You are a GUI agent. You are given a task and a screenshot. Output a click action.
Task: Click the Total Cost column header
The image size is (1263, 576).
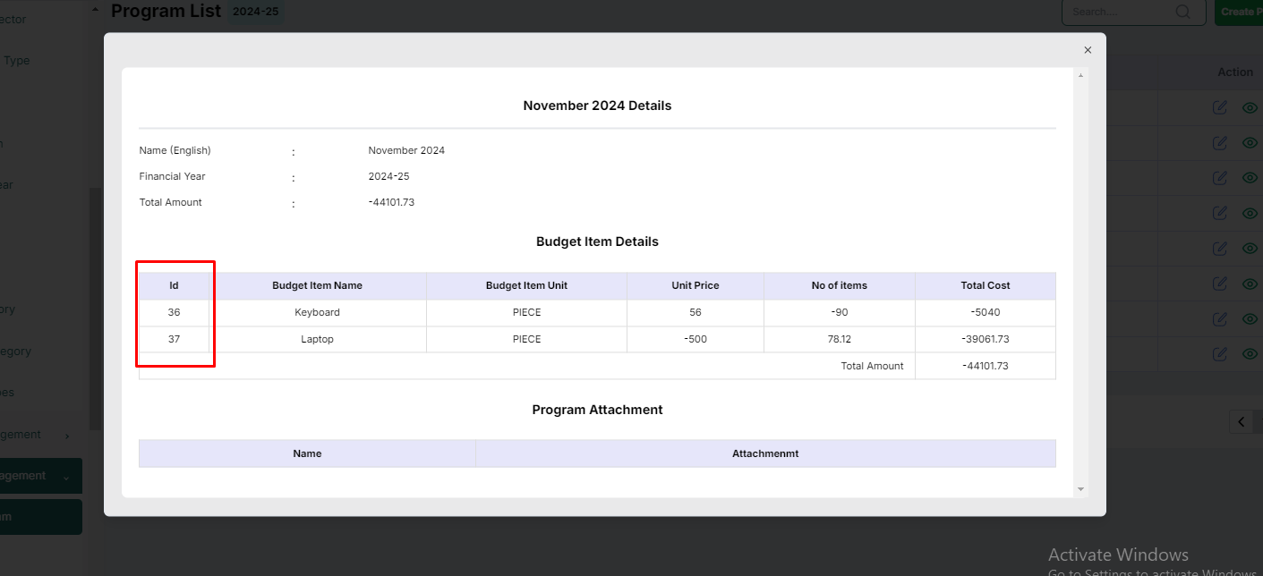(x=986, y=286)
